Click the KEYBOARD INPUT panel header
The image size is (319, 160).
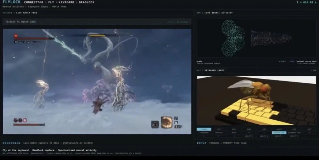(214, 70)
